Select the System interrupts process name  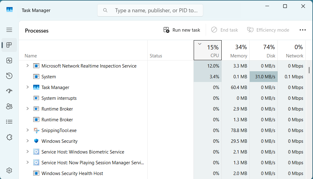59,98
